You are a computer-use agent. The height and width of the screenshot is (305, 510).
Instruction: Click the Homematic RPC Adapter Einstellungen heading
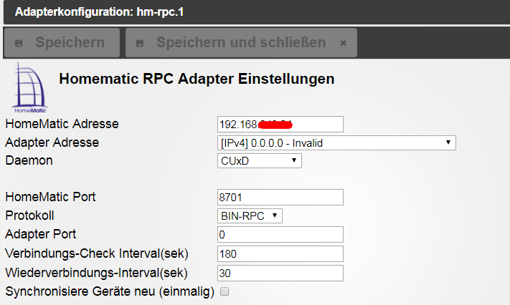coord(196,79)
